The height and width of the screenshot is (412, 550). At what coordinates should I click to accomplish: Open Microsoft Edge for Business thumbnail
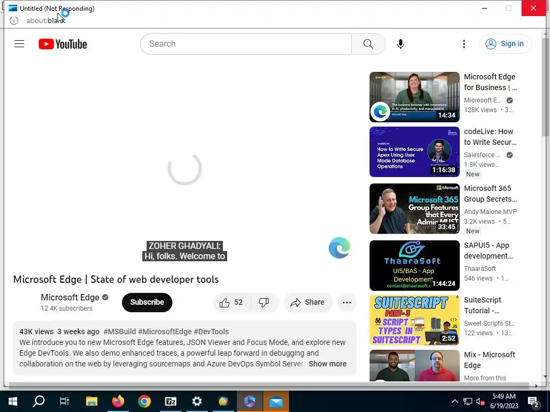414,97
